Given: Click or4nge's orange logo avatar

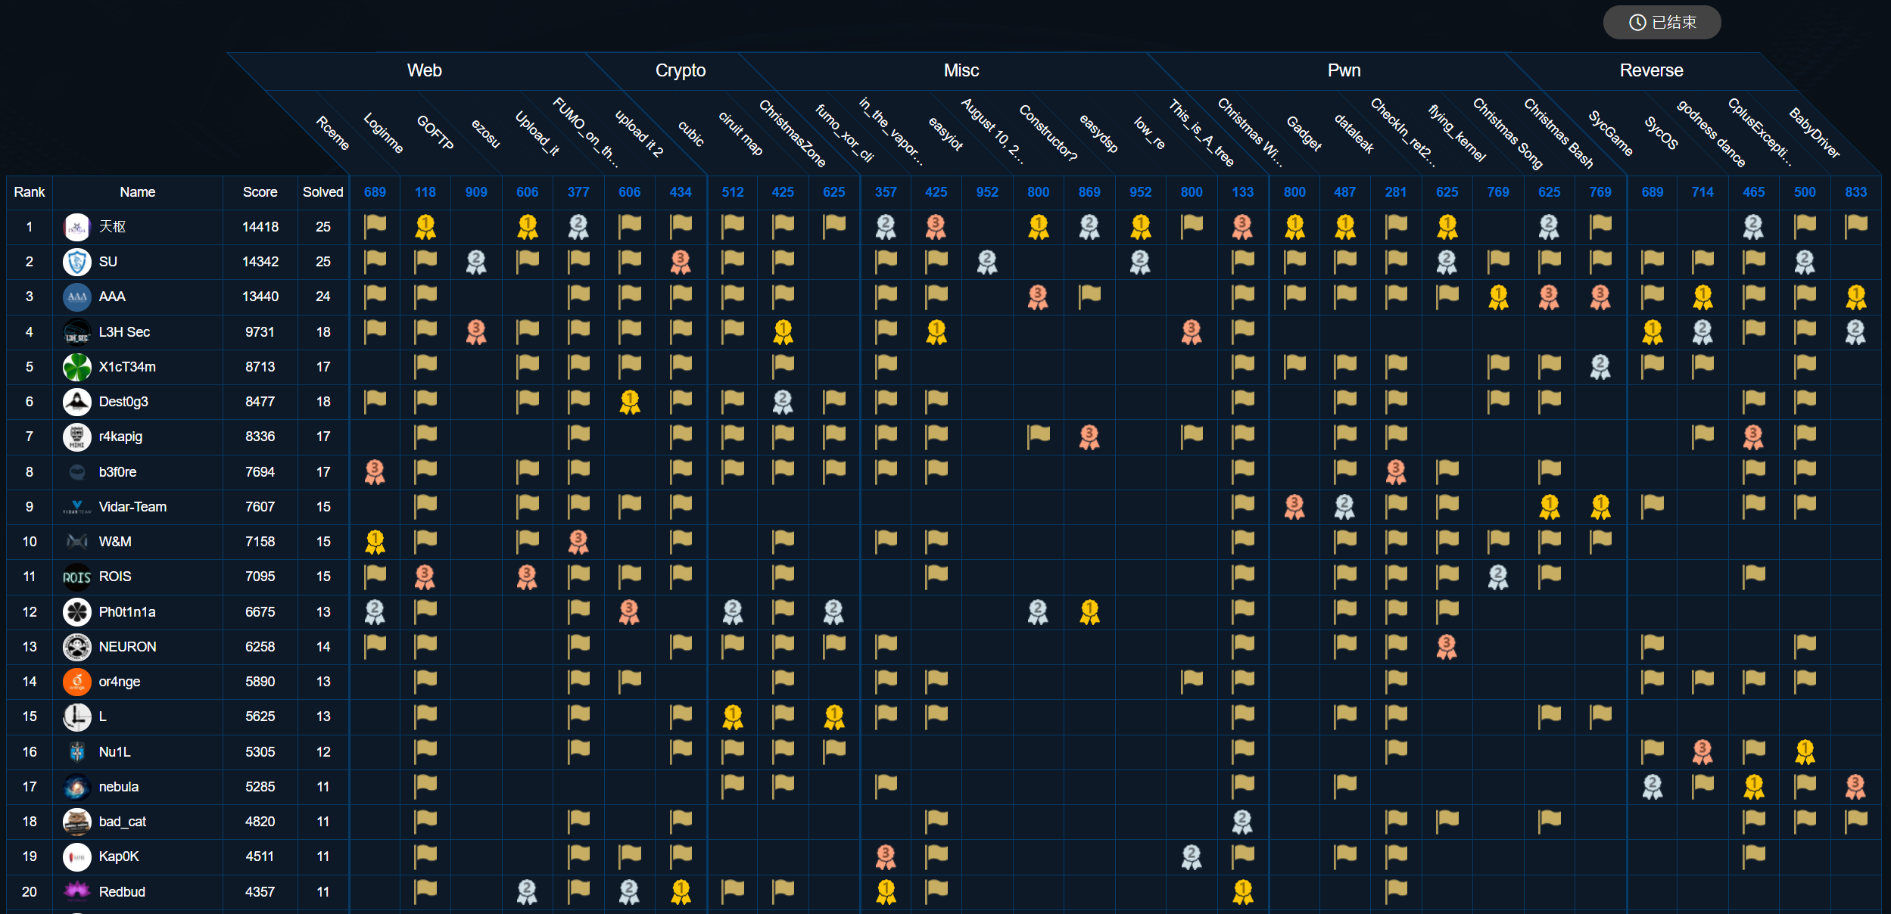Looking at the screenshot, I should 76,681.
